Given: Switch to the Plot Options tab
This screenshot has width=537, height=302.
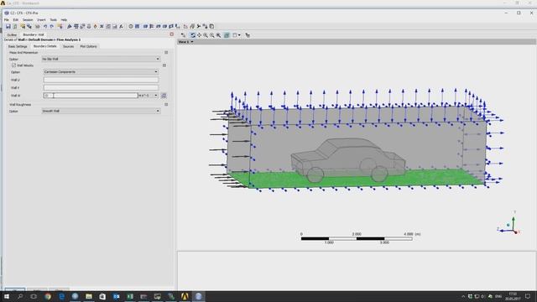Looking at the screenshot, I should 88,46.
